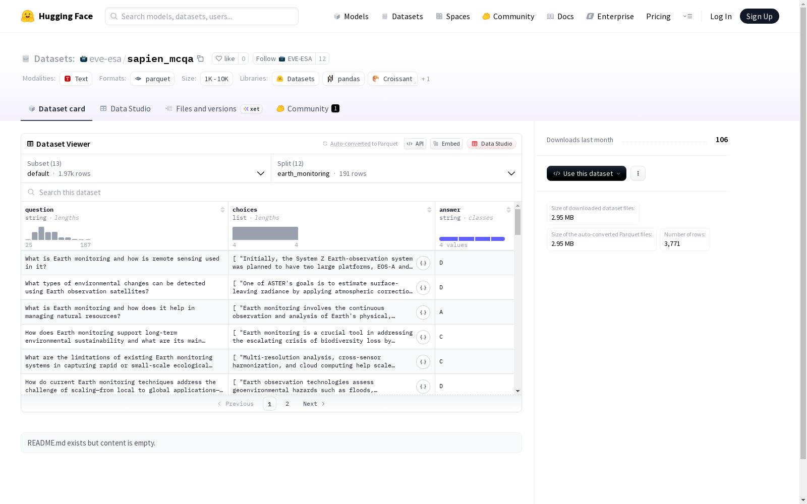Expand the Use this dataset menu
Screen dimensions: 807x504
click(x=587, y=173)
